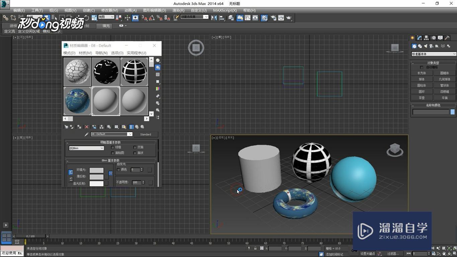Toggle the Percent Snap icon
Screen dimensions: 457x257
pyautogui.click(x=159, y=18)
